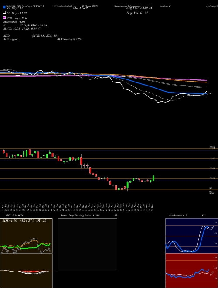Image resolution: width=218 pixels, height=288 pixels.
Task: Click the first red candlestick on the chart
Action: [3, 151]
